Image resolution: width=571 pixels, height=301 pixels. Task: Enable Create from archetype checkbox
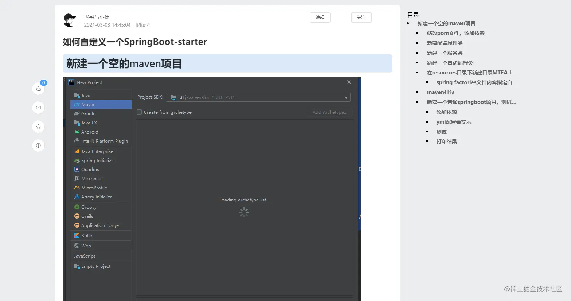click(139, 112)
